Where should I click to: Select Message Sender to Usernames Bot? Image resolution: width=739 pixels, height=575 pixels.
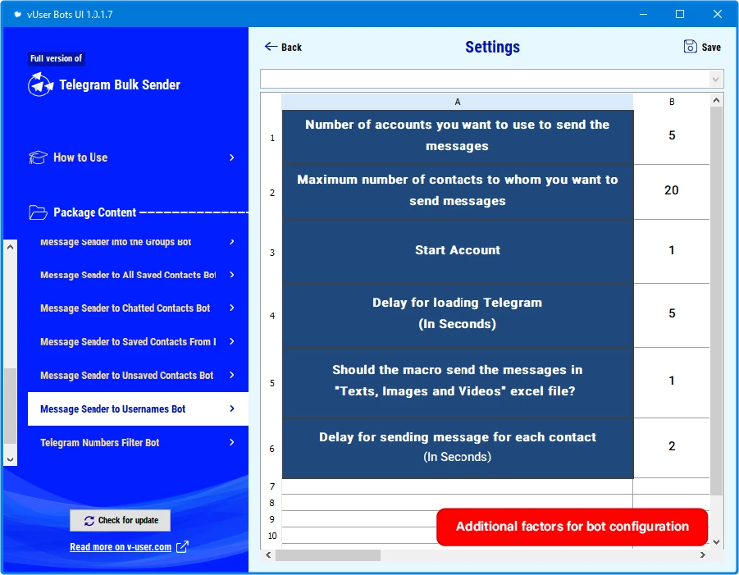pos(138,408)
